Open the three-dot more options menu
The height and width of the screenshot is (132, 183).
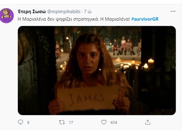tap(173, 11)
